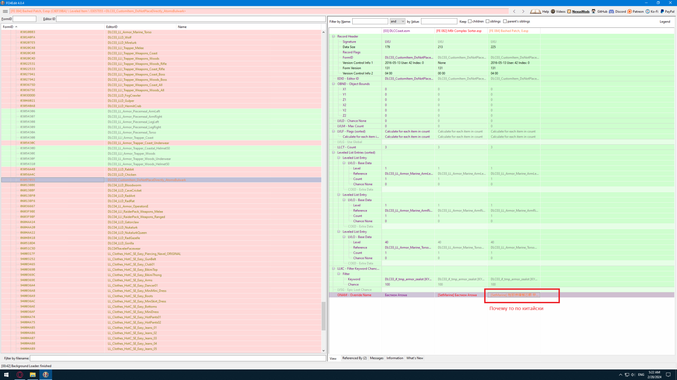Collapse the Record Header node

click(333, 36)
